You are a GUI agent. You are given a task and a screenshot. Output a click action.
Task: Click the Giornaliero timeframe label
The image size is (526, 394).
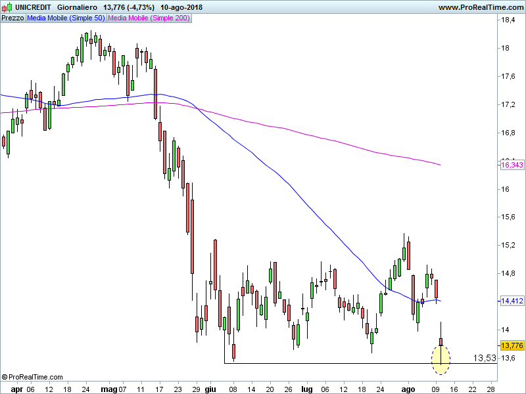click(x=77, y=7)
